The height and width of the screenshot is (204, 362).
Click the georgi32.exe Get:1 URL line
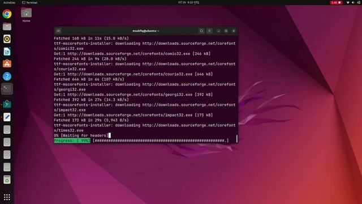(x=133, y=95)
